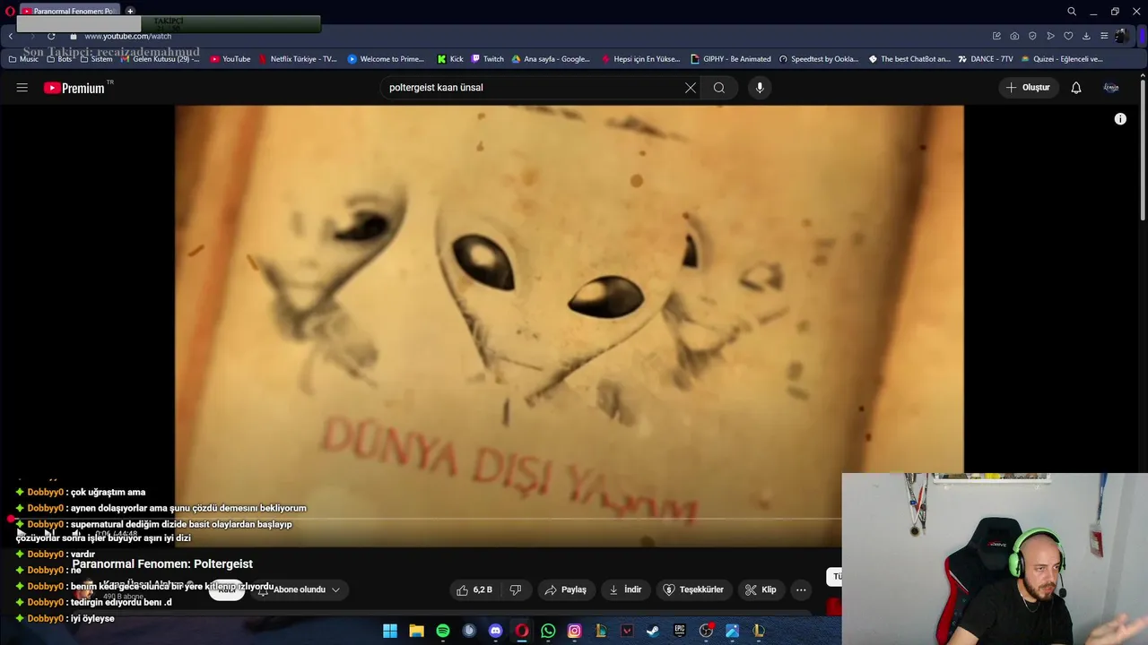Image resolution: width=1148 pixels, height=645 pixels.
Task: Click Paylaş share button
Action: pyautogui.click(x=565, y=589)
